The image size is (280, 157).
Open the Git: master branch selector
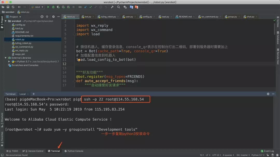243,155
